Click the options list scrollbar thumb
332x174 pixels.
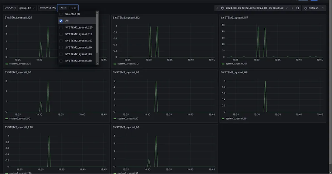[97, 34]
